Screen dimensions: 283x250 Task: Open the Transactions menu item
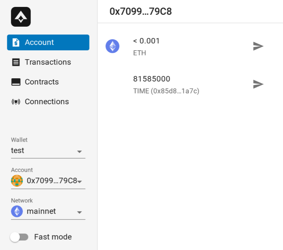48,62
